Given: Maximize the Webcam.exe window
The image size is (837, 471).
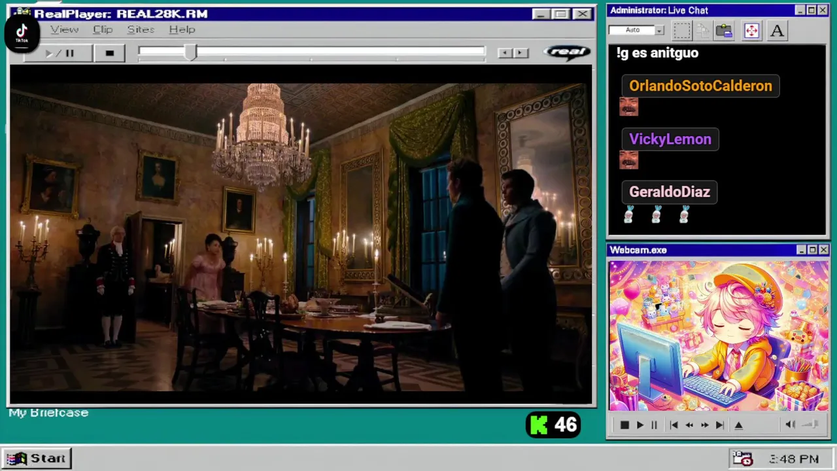Looking at the screenshot, I should pyautogui.click(x=812, y=250).
